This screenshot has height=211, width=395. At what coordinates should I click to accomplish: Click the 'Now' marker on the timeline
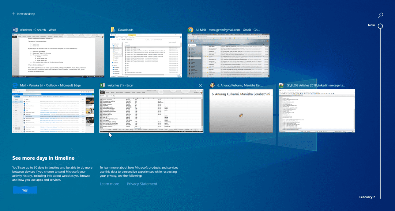(371, 25)
